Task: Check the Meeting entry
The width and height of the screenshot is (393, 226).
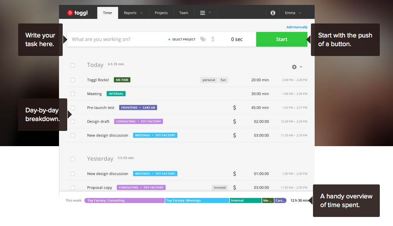Action: pos(73,94)
